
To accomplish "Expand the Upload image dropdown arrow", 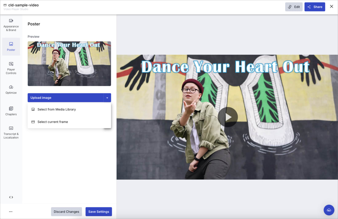I will point(107,97).
